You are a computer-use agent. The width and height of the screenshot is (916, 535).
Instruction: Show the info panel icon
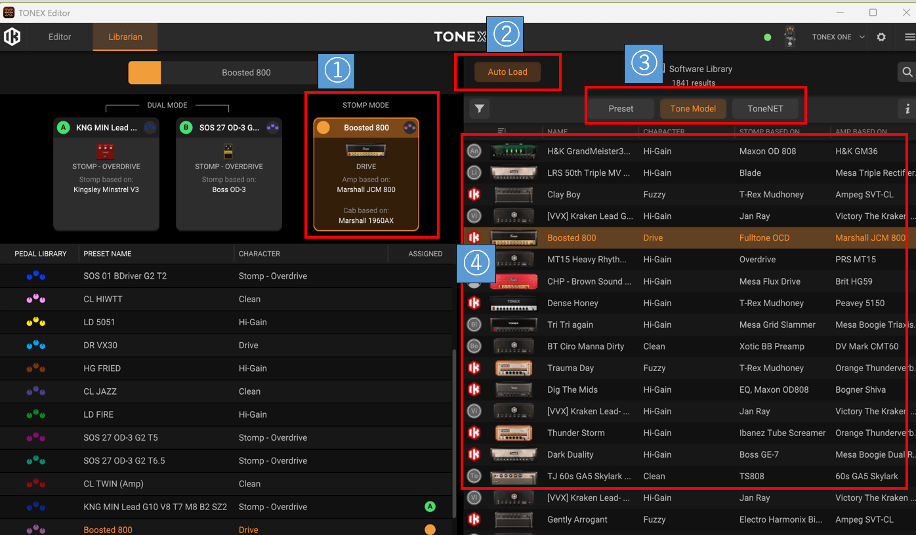907,109
